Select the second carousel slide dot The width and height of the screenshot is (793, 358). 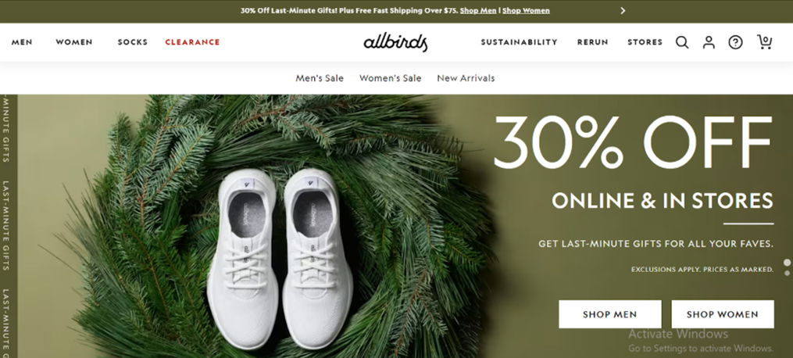pos(788,273)
